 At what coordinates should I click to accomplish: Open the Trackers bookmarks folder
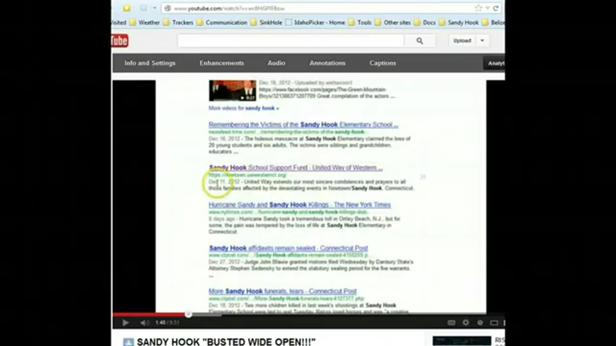[178, 23]
